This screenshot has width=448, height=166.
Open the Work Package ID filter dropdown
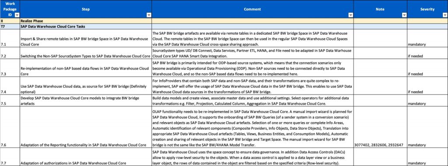[x=17, y=15]
